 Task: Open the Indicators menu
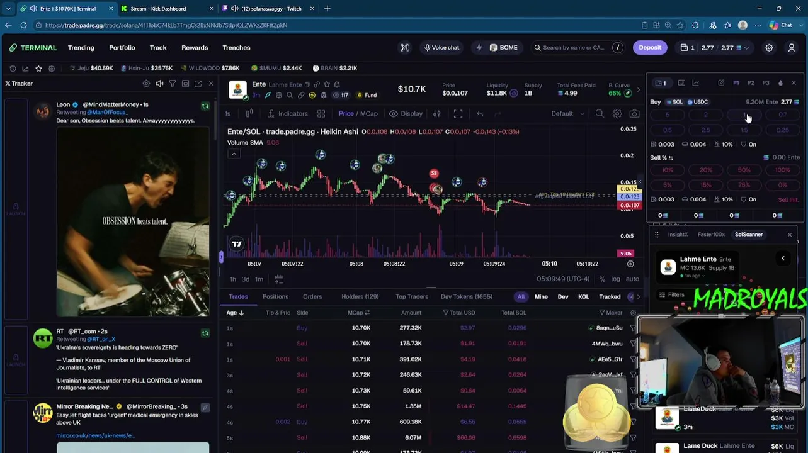(288, 114)
